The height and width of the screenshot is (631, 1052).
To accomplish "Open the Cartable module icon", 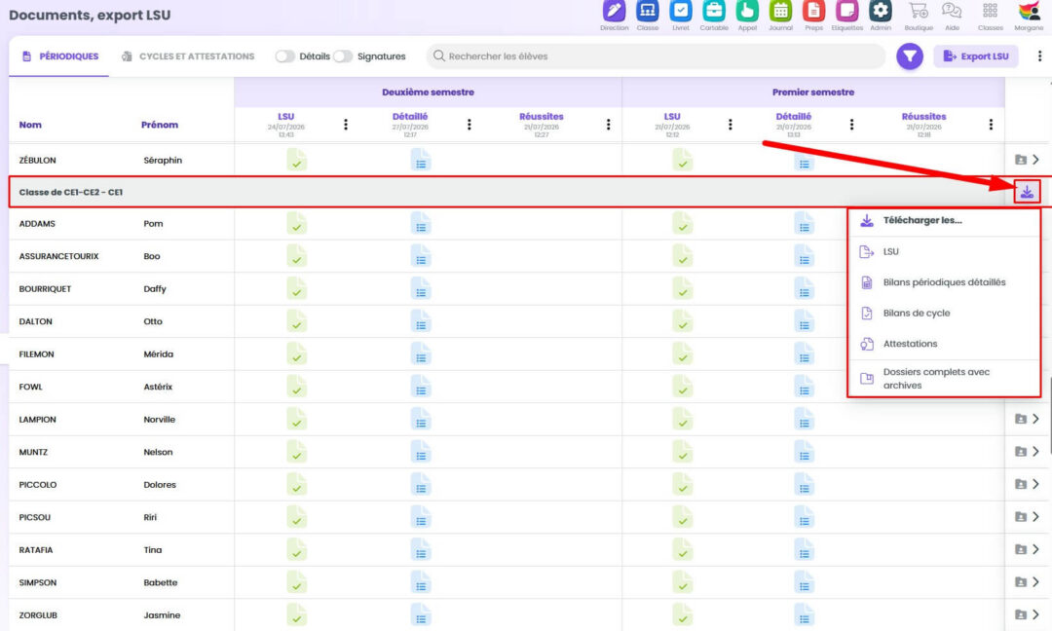I will coord(714,11).
